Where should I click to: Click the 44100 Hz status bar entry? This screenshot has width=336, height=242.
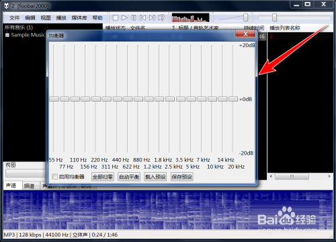pos(57,235)
